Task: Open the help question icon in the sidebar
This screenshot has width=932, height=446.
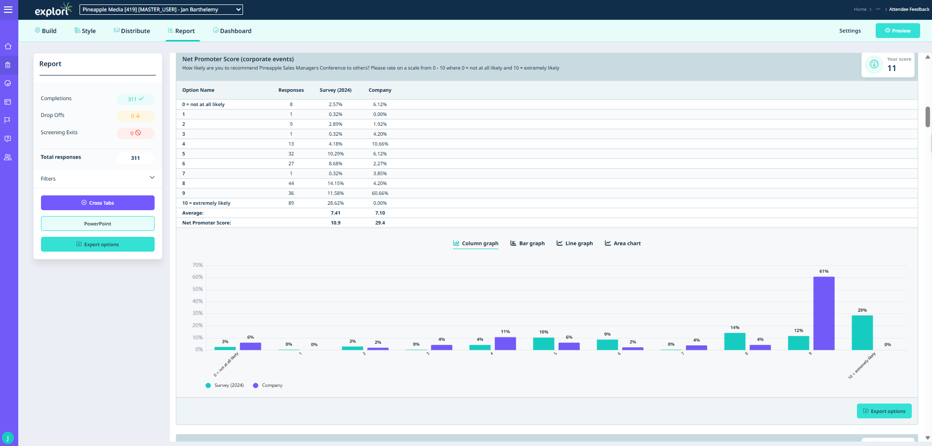Action: pyautogui.click(x=8, y=139)
